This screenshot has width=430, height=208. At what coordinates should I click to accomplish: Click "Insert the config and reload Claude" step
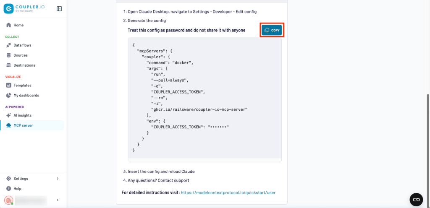[161, 172]
